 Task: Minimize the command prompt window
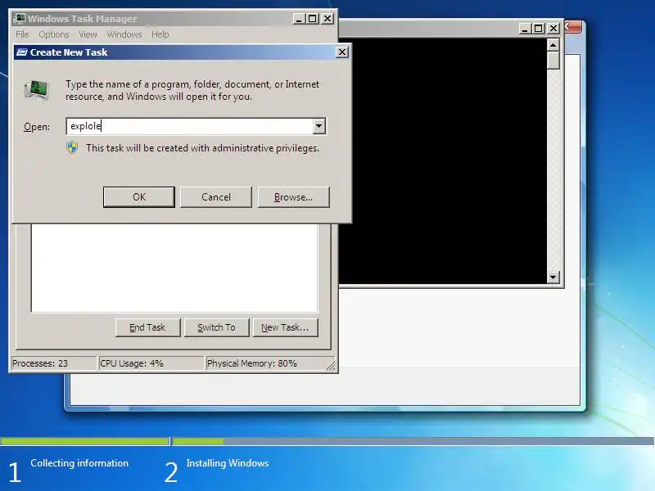point(525,29)
